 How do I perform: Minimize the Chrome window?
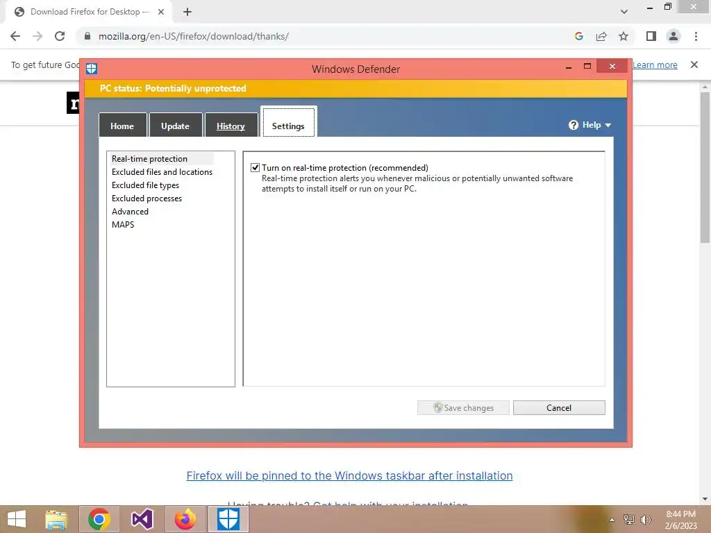coord(650,7)
